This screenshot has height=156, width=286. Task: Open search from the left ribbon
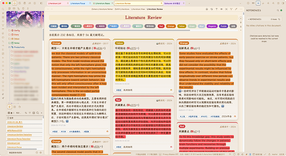point(3,9)
